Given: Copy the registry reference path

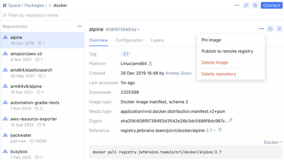Looking at the screenshot, I should (220, 130).
